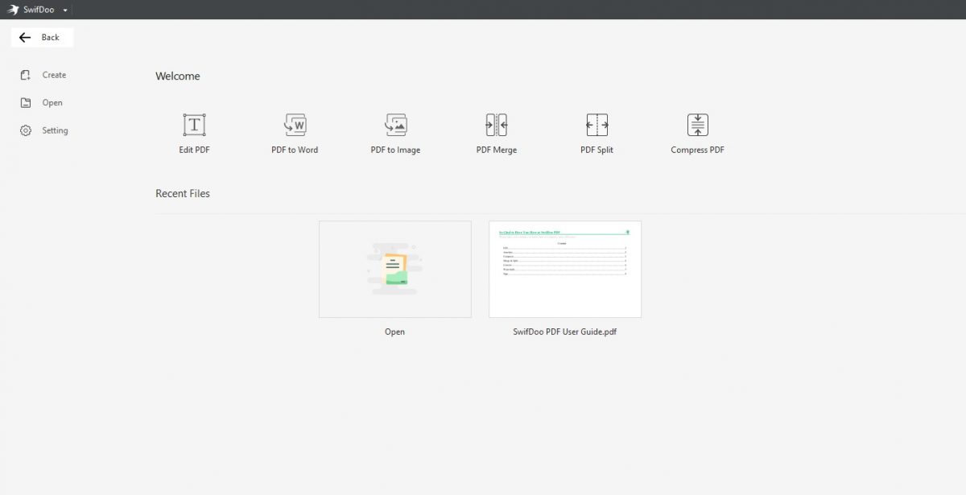Click the PDF Split tool icon
This screenshot has height=495, width=966.
click(597, 125)
